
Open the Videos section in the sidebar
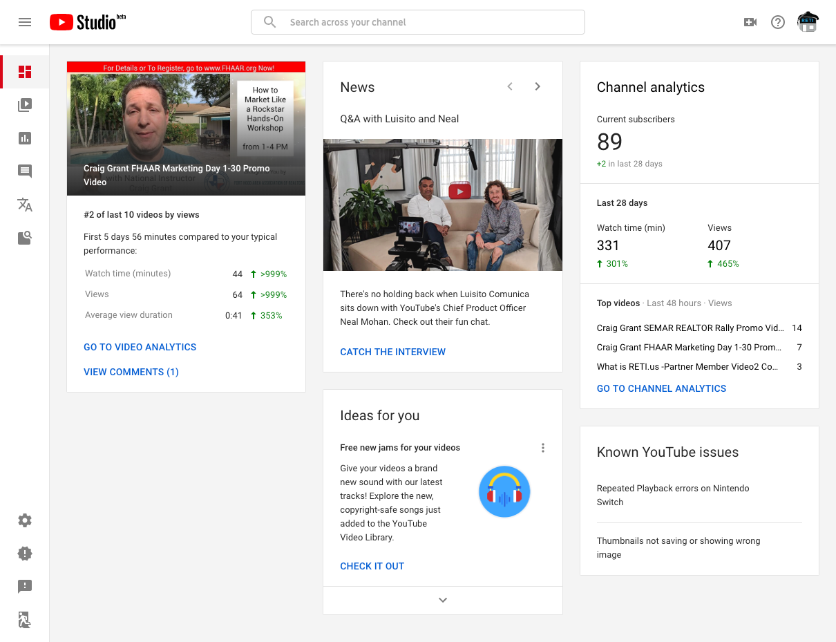[25, 105]
